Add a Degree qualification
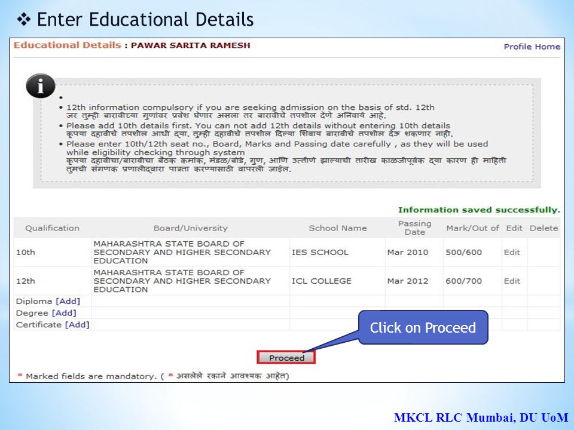Image resolution: width=574 pixels, height=430 pixels. 64,313
